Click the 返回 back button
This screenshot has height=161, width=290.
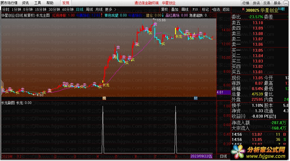click(x=226, y=9)
